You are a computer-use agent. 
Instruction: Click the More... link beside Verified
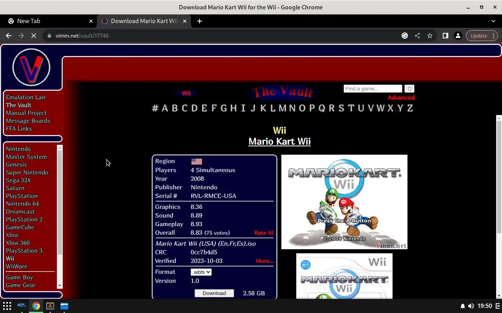pyautogui.click(x=265, y=261)
